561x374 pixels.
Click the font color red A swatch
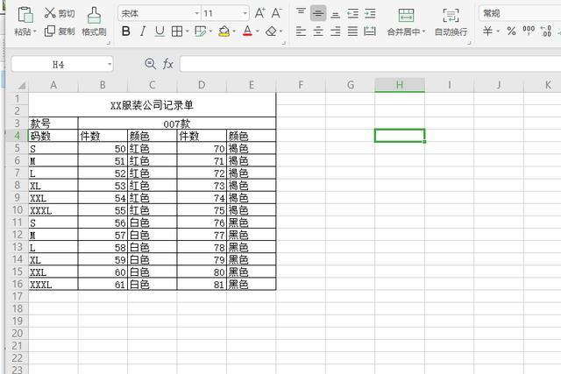click(x=246, y=32)
